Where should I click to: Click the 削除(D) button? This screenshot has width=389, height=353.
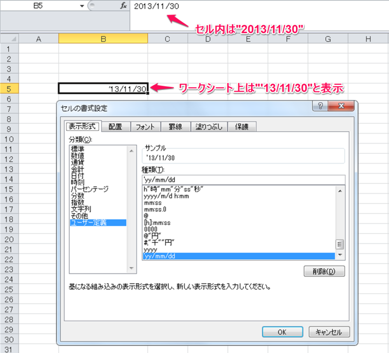coord(324,271)
